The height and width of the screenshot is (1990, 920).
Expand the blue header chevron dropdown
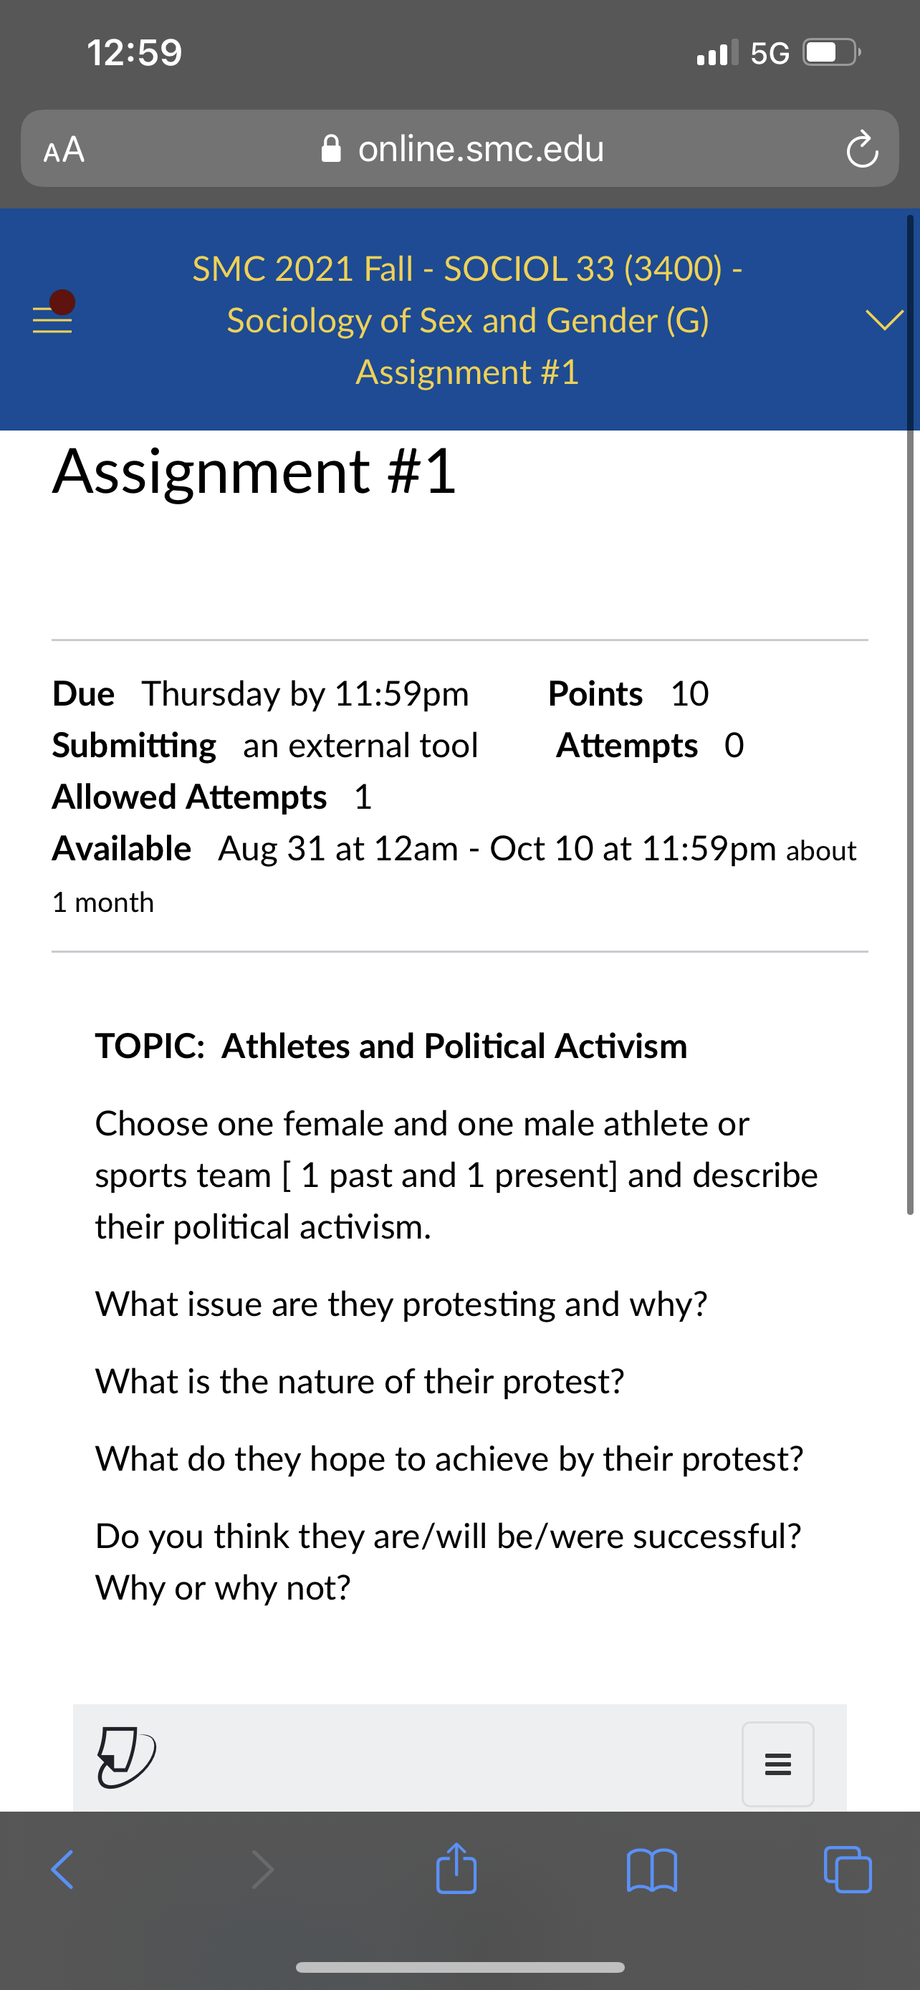pyautogui.click(x=884, y=319)
